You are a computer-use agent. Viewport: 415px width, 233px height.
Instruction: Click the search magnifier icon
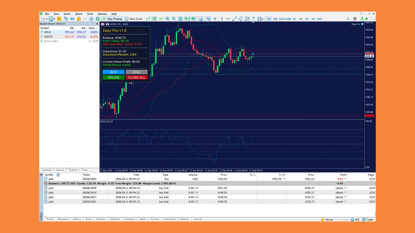pyautogui.click(x=348, y=19)
